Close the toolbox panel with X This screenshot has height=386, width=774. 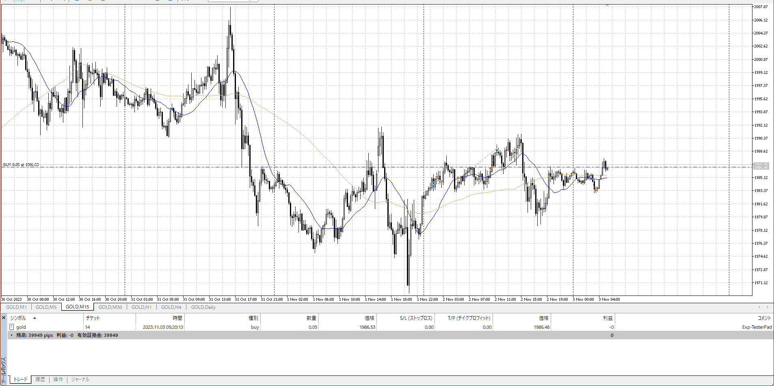[x=4, y=318]
